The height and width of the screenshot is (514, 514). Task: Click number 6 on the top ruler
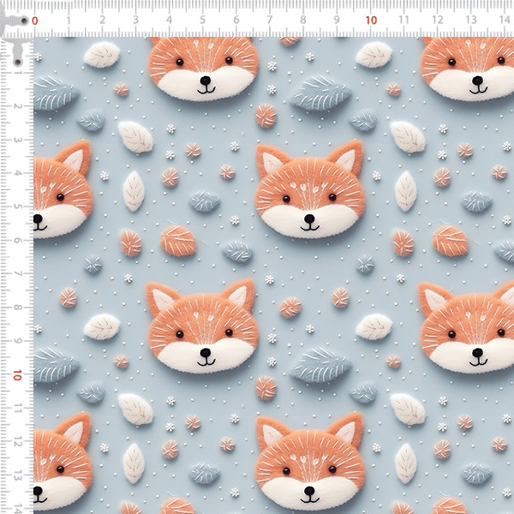[236, 21]
